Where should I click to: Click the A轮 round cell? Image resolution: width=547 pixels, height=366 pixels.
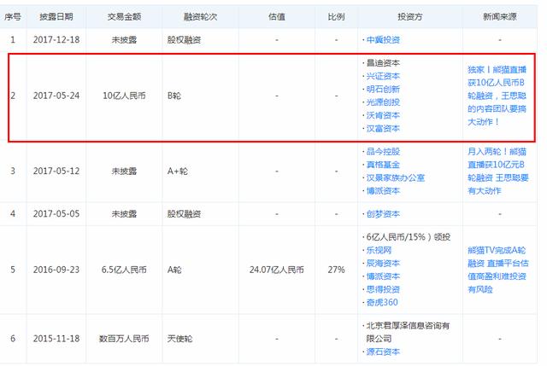[x=174, y=270]
